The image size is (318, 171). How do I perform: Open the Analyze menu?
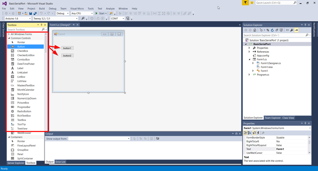110,8
